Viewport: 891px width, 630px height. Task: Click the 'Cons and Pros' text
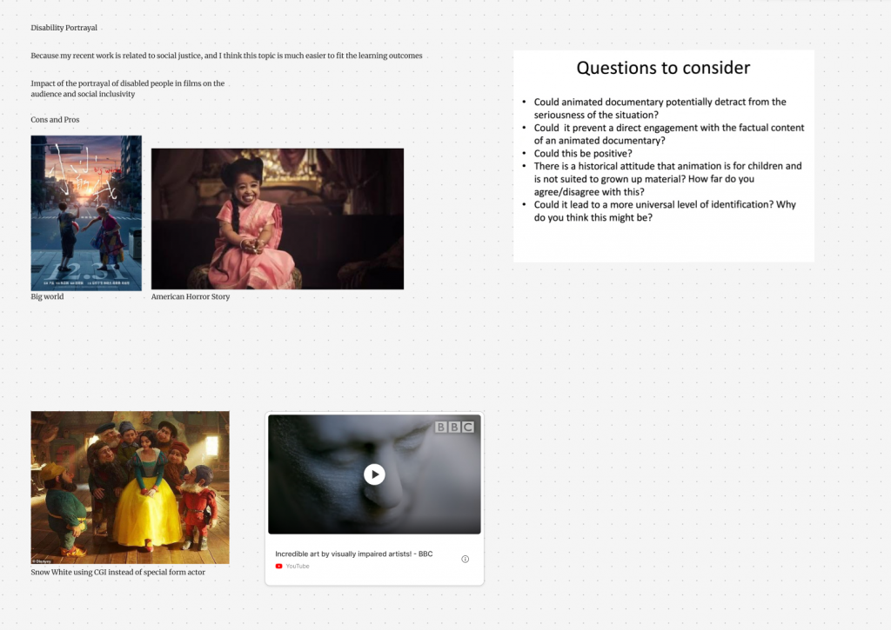[55, 120]
